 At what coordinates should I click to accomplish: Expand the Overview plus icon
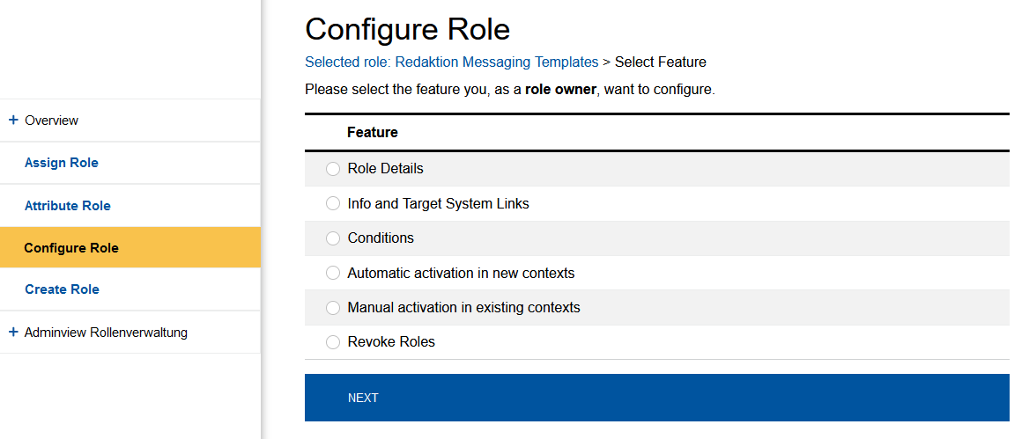pyautogui.click(x=13, y=120)
